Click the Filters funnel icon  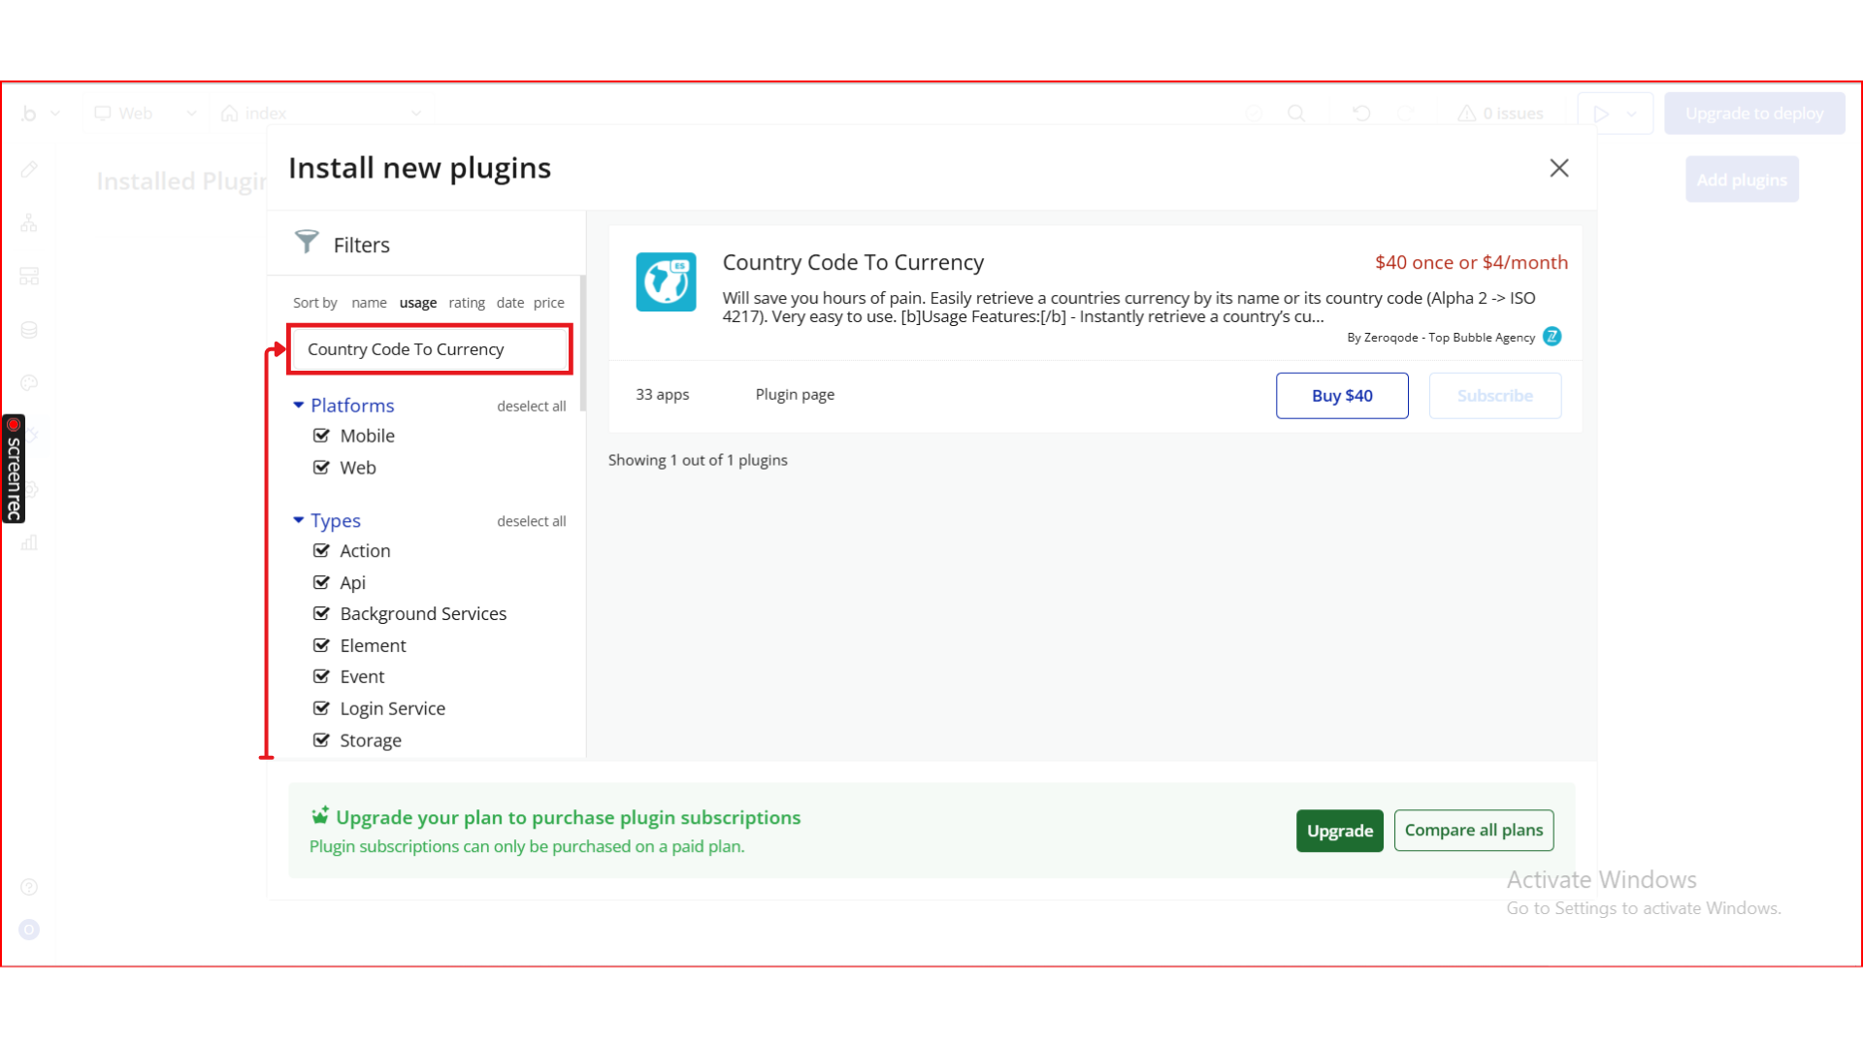click(307, 242)
